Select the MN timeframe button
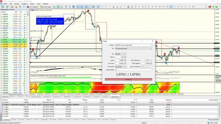This screenshot has height=124, width=221. 193,7
